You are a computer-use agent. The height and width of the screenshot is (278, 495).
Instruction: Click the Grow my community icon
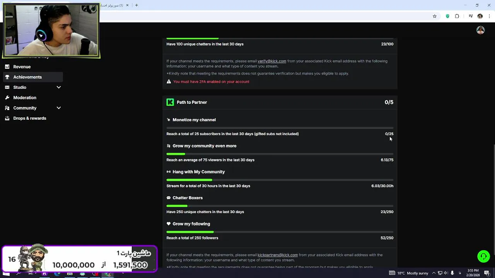[x=169, y=146]
